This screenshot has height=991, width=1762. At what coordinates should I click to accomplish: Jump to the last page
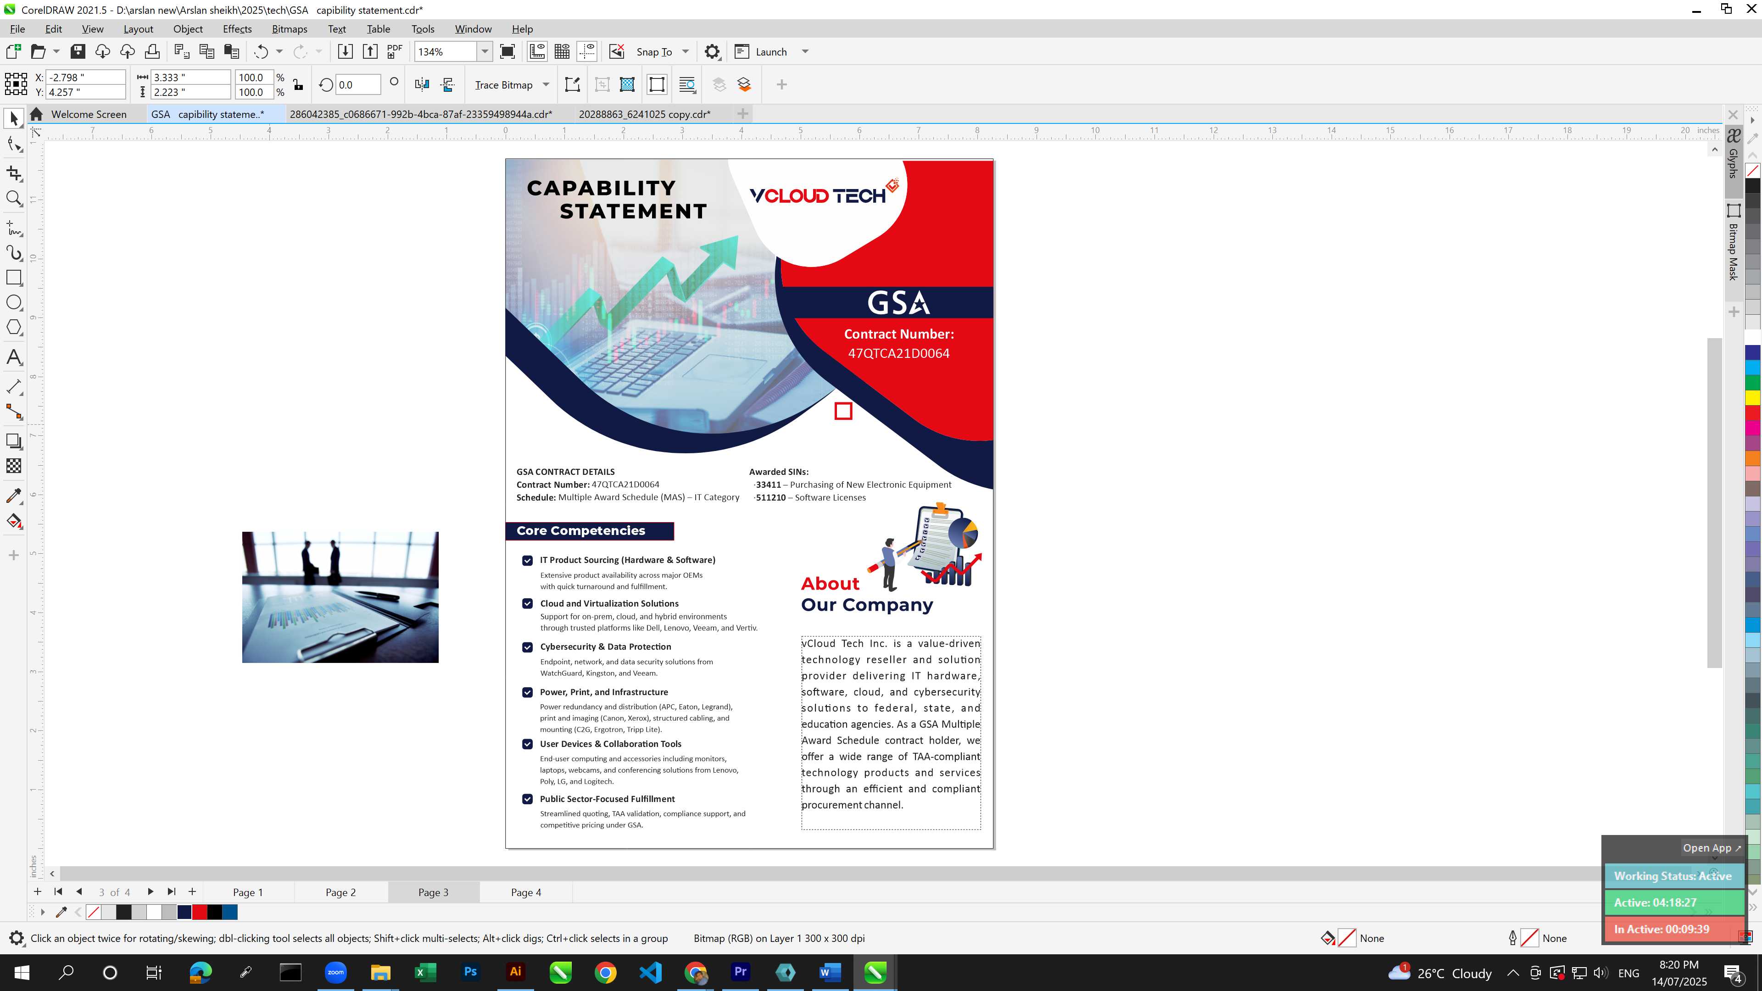[172, 892]
